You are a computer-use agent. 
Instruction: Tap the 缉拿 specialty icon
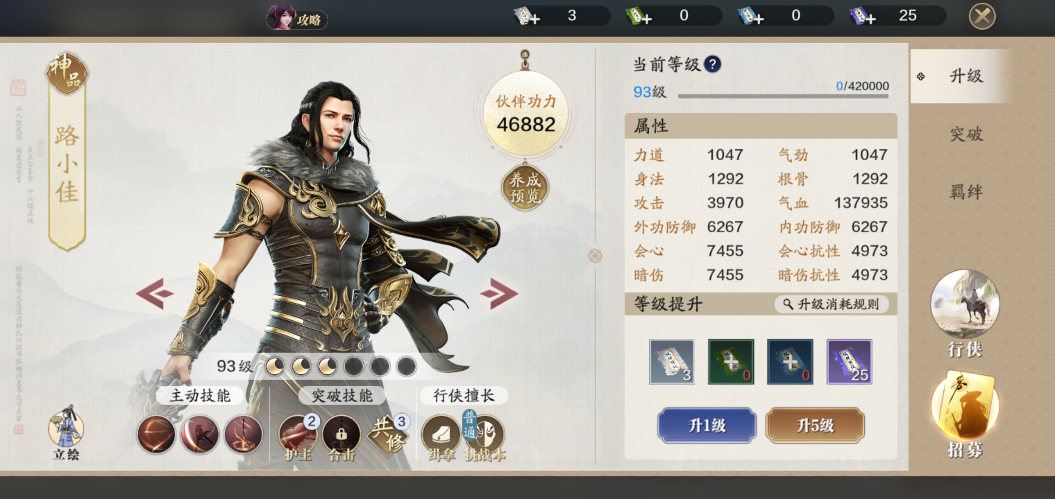(x=441, y=436)
